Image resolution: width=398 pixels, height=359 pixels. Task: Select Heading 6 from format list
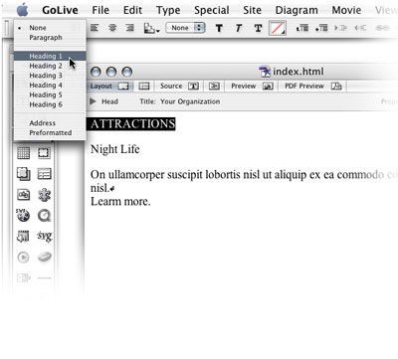click(50, 104)
